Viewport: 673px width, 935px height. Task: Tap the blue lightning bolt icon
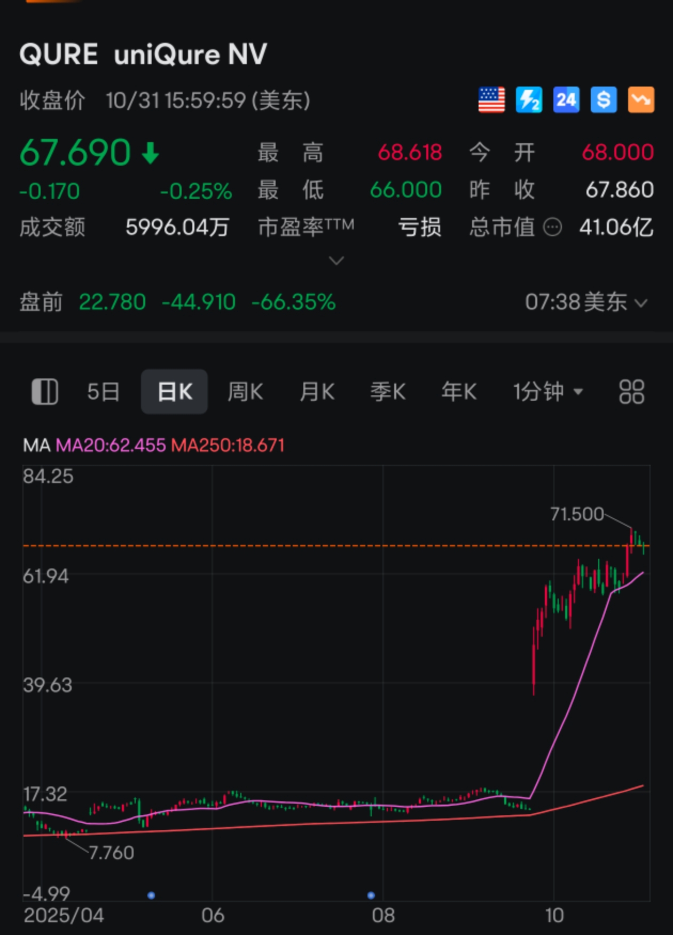[529, 100]
